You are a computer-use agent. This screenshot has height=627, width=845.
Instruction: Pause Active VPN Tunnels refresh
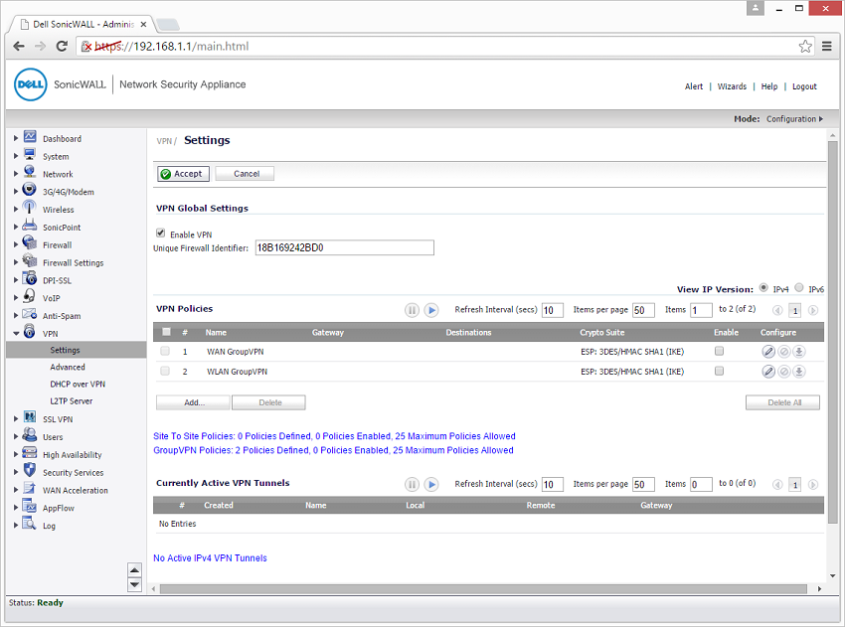tap(412, 485)
